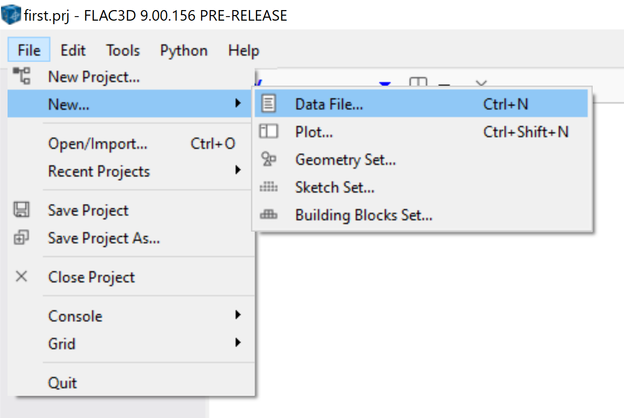Image resolution: width=624 pixels, height=418 pixels.
Task: Expand the Console submenu arrow
Action: pos(237,316)
